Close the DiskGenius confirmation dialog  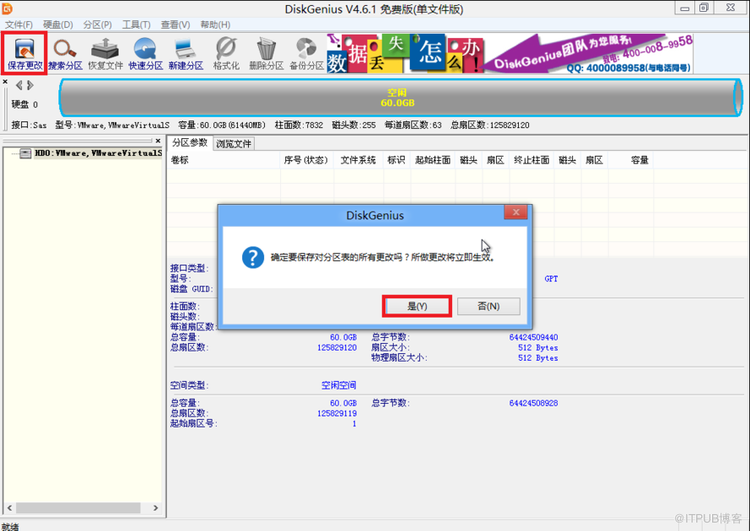click(x=515, y=212)
